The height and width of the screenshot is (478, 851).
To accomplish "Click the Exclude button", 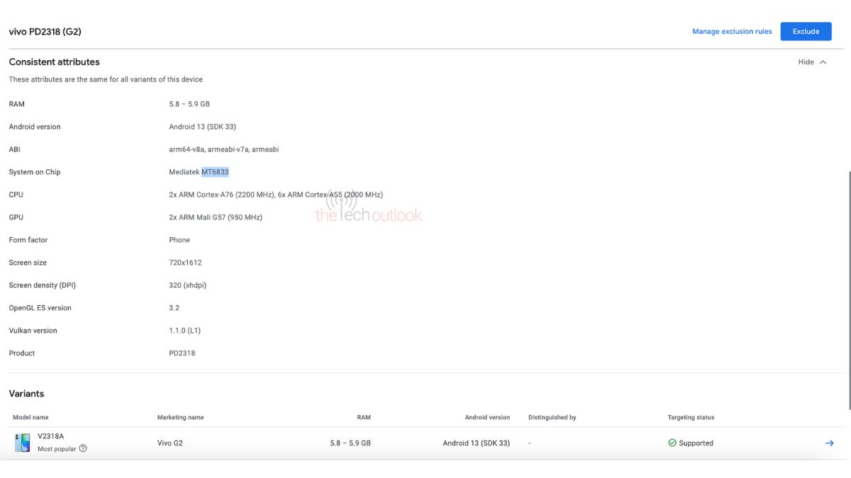I will click(x=806, y=31).
